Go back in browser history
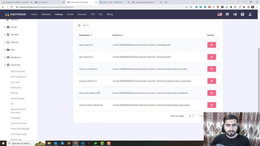This screenshot has width=260, height=146. (x=3, y=7)
